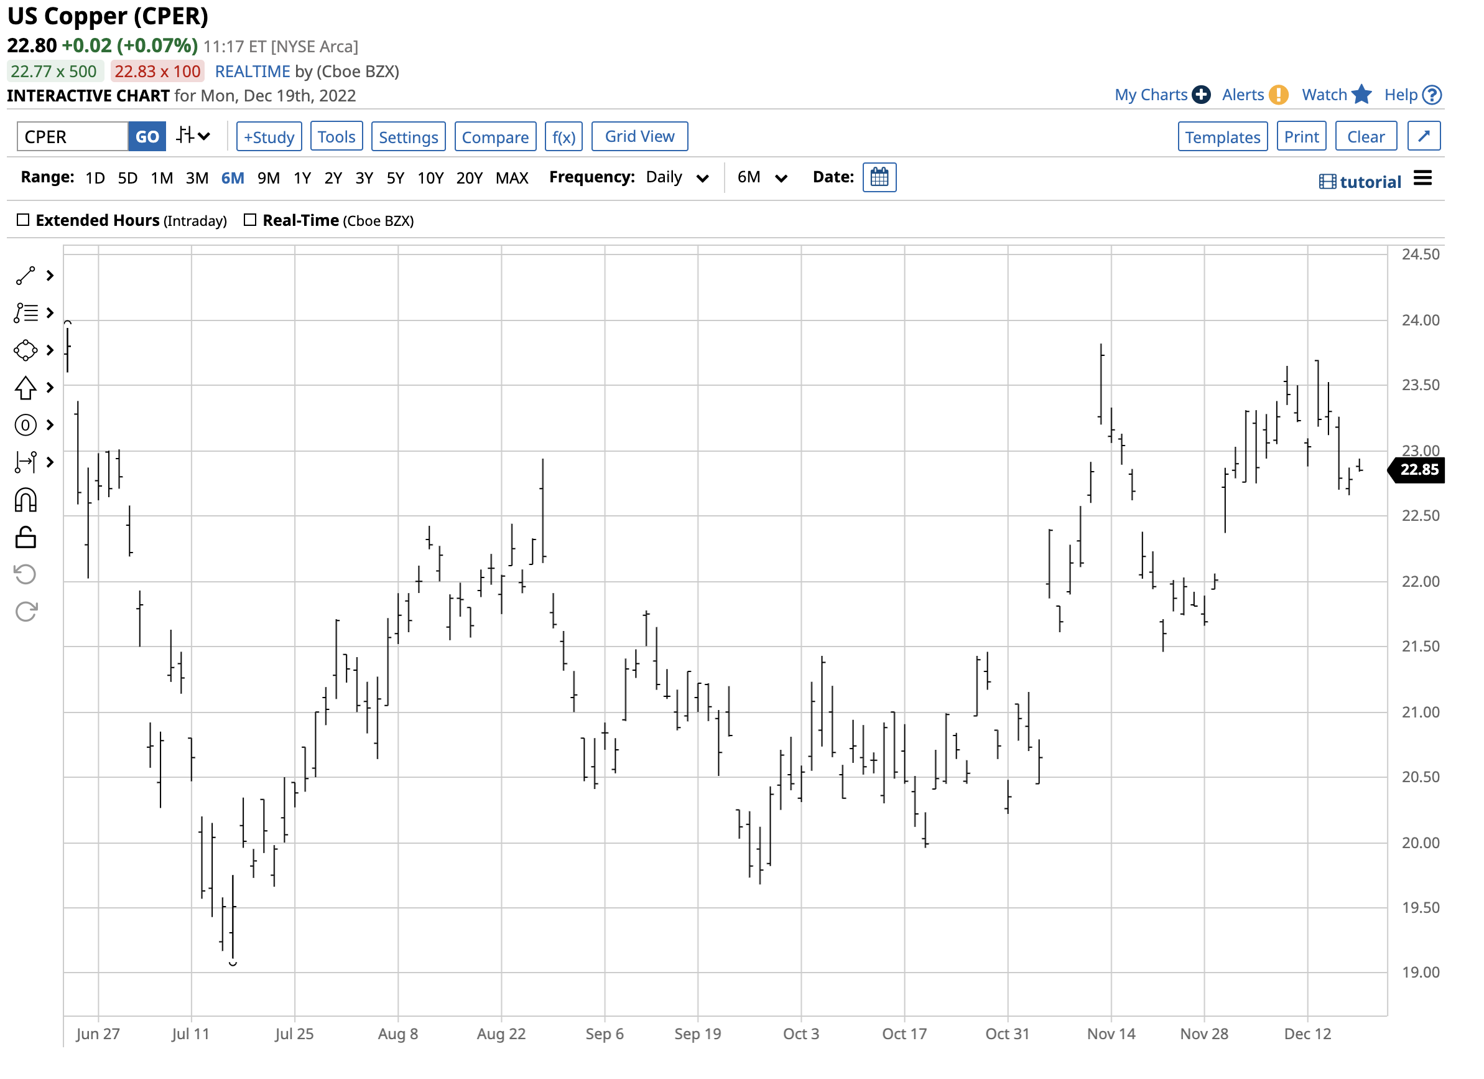Open the Templates dialog
The height and width of the screenshot is (1079, 1484).
pyautogui.click(x=1222, y=136)
